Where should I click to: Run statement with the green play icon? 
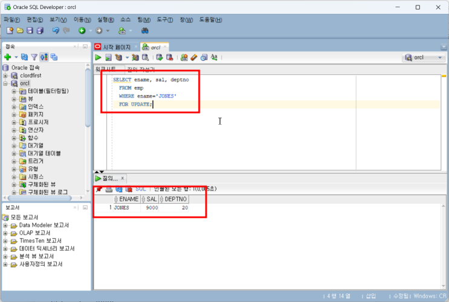[x=99, y=57]
